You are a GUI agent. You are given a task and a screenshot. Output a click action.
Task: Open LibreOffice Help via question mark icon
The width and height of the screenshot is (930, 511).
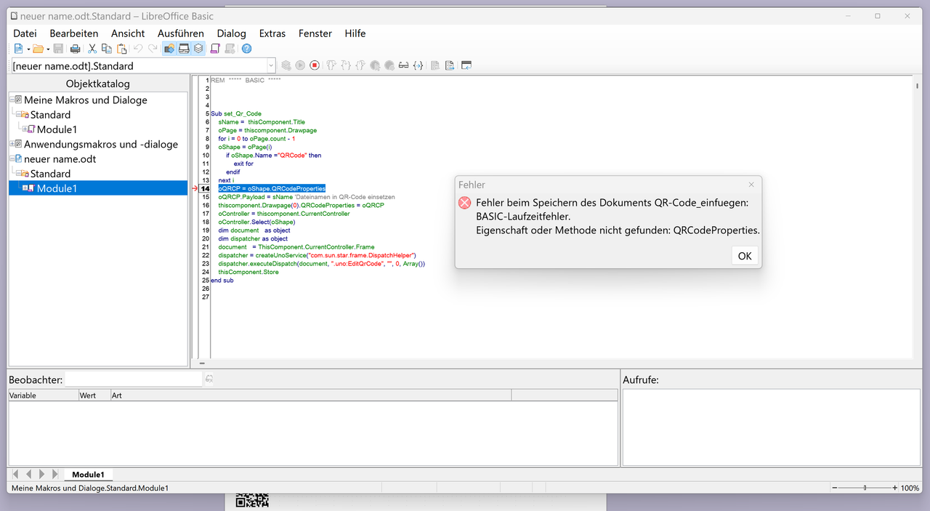246,49
